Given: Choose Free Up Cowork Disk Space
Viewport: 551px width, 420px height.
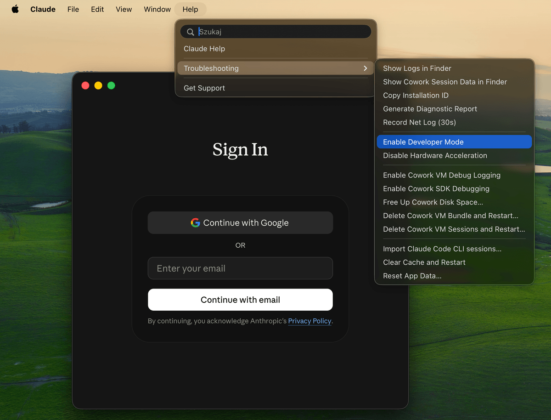Looking at the screenshot, I should 454,202.
